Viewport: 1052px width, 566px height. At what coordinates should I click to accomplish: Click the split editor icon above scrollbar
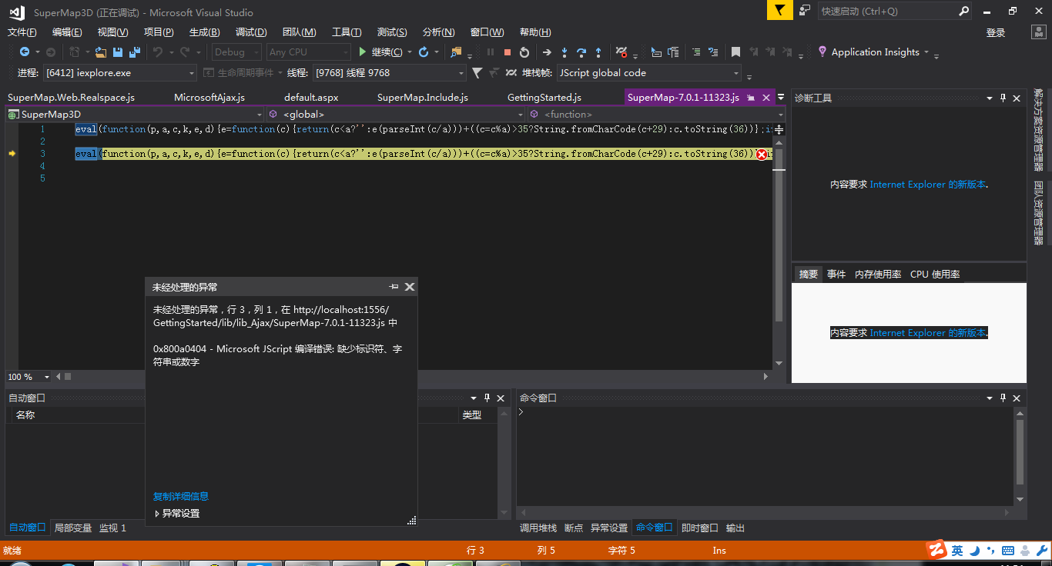pos(779,130)
